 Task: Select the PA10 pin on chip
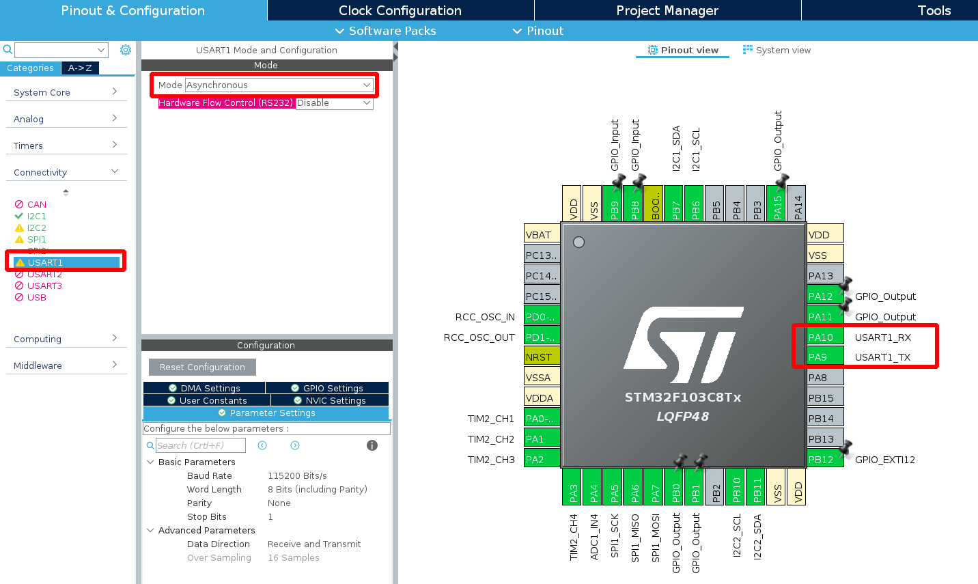pos(825,337)
